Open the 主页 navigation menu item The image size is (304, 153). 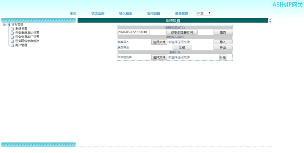click(x=73, y=13)
